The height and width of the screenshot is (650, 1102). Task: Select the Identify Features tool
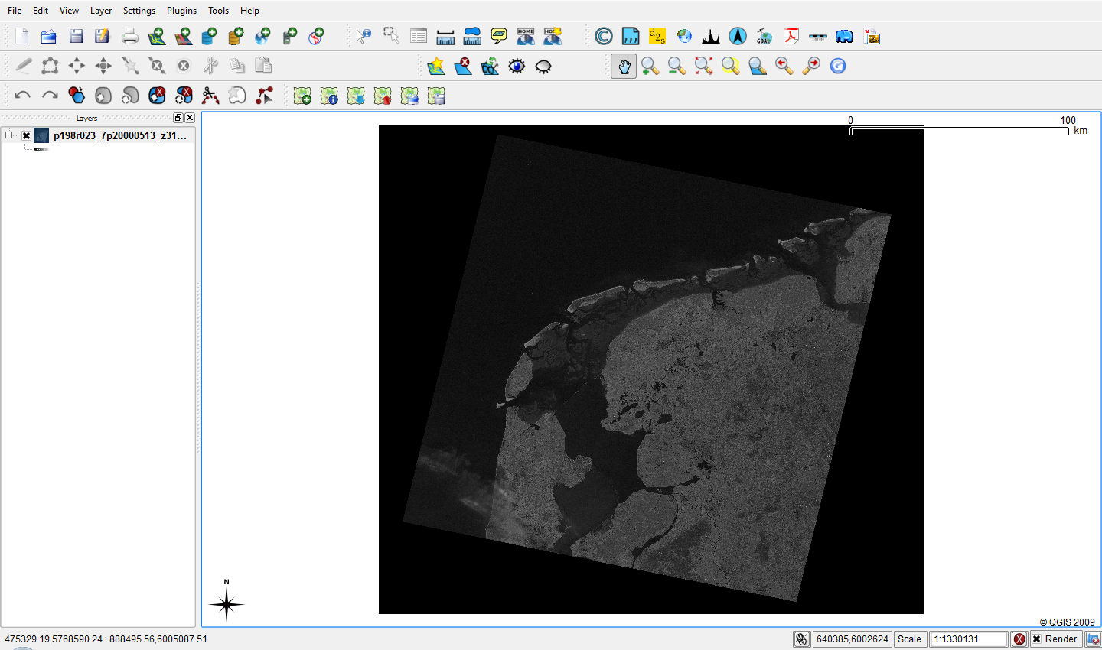coord(364,36)
